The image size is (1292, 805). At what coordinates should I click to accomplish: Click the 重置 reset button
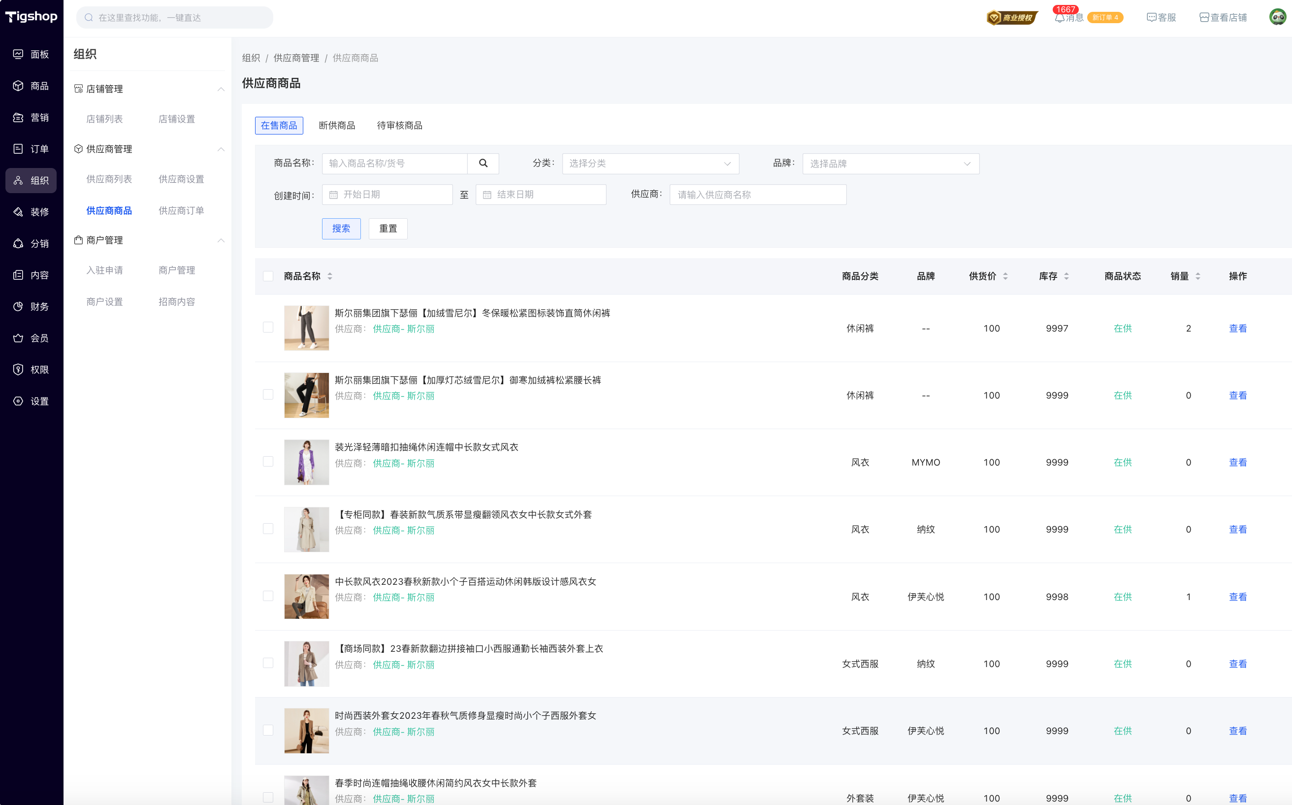click(x=388, y=229)
